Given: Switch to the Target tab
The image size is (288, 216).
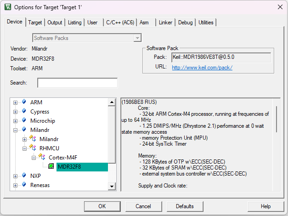Looking at the screenshot, I should pos(35,23).
